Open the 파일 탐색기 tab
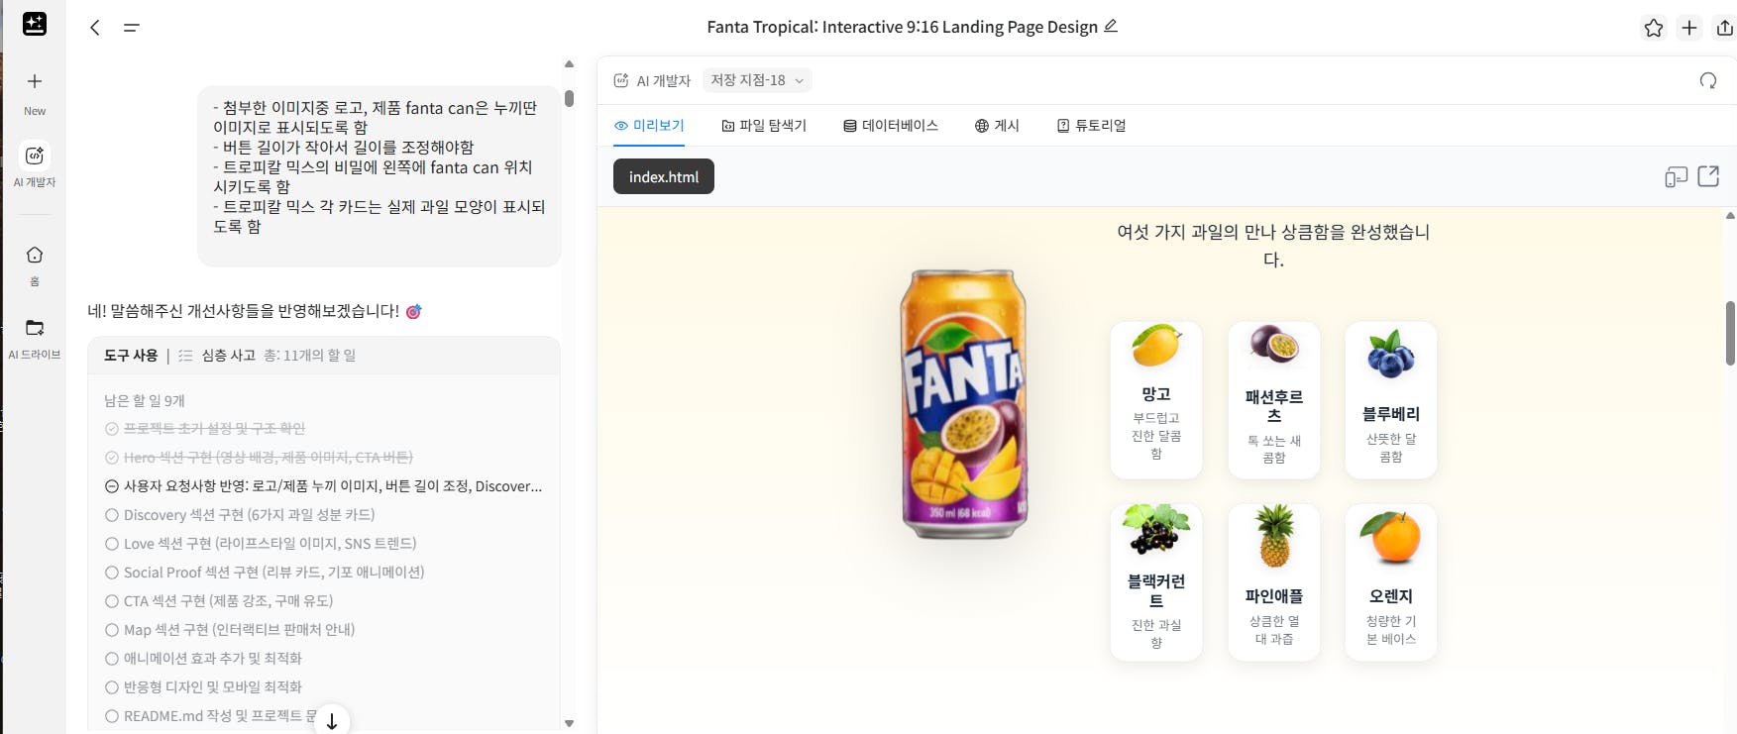The width and height of the screenshot is (1737, 734). (x=764, y=126)
